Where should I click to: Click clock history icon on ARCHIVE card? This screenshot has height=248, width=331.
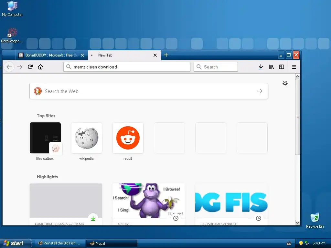coord(176,218)
